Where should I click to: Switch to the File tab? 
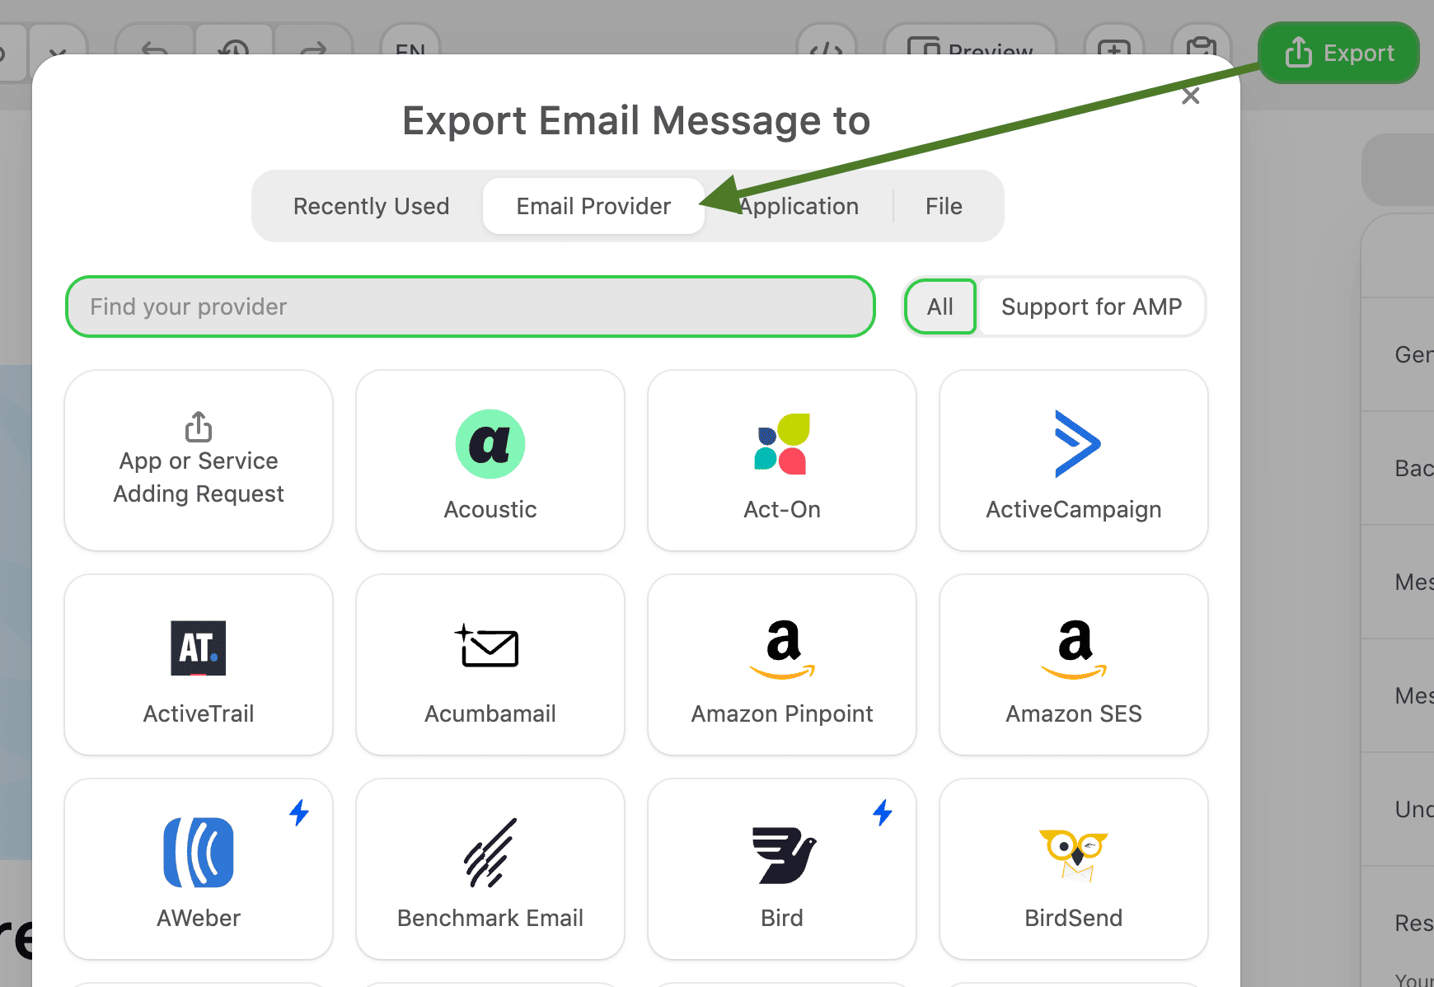(x=944, y=206)
